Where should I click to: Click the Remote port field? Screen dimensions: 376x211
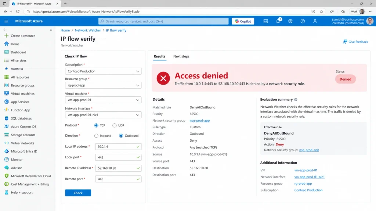click(118, 179)
